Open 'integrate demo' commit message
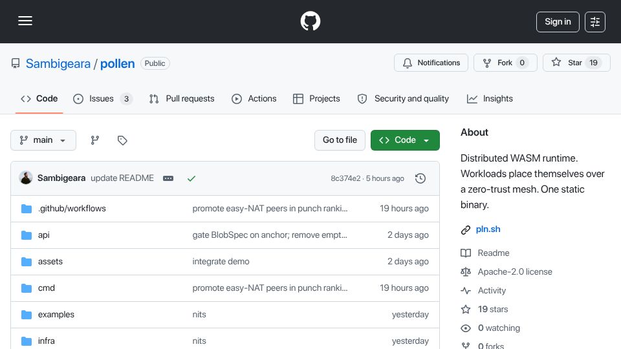 pyautogui.click(x=221, y=262)
